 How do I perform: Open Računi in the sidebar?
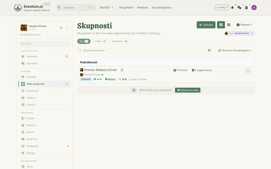44,132
